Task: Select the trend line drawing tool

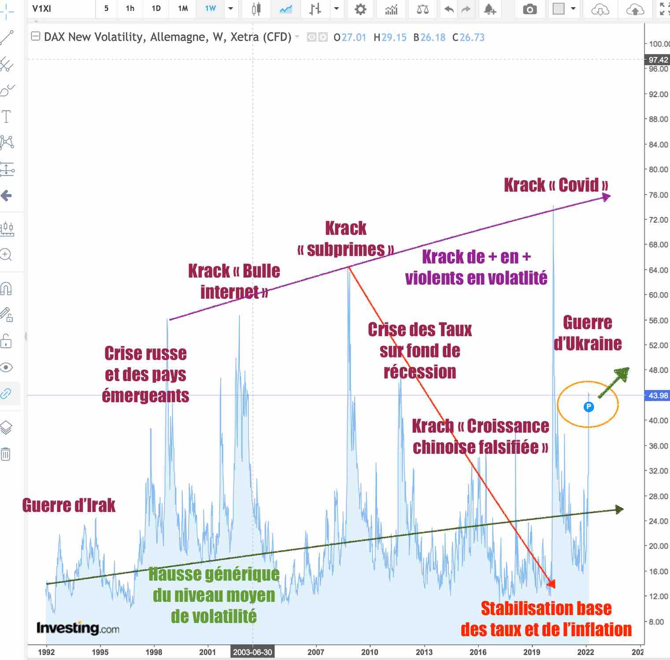Action: [x=7, y=38]
